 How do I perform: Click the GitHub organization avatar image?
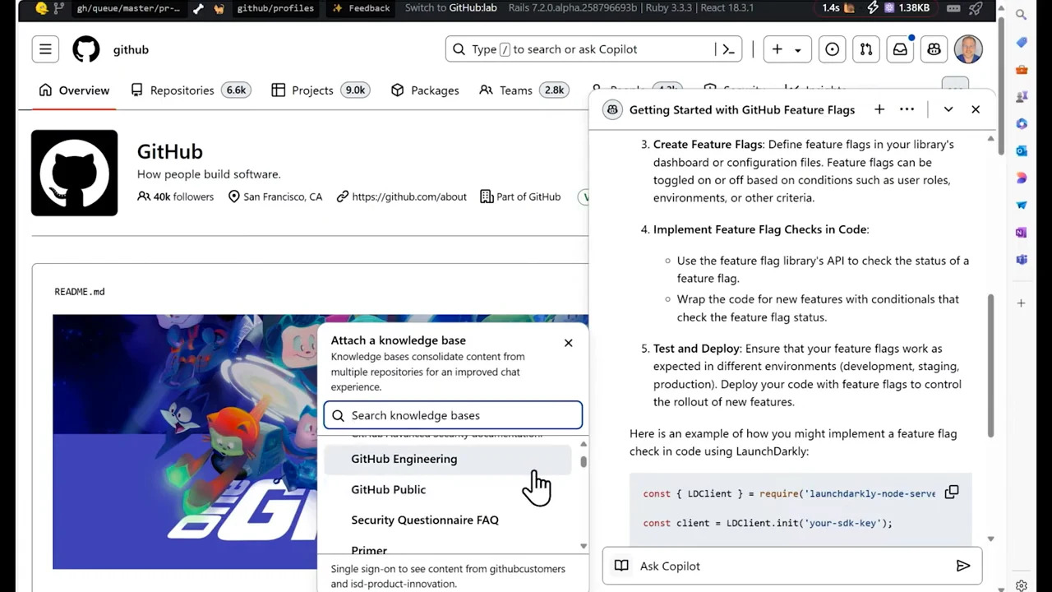pyautogui.click(x=74, y=173)
